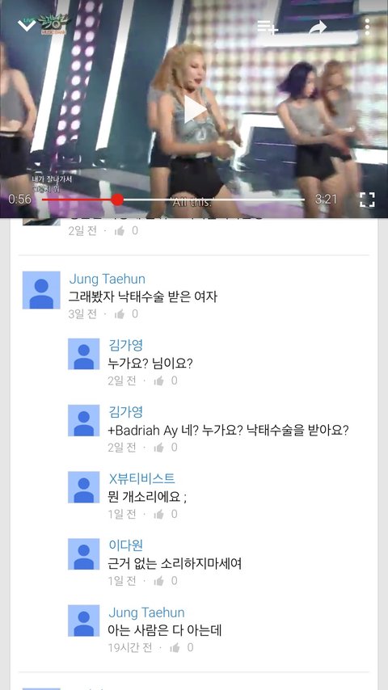Image resolution: width=388 pixels, height=690 pixels.
Task: Like 김가영's reply '누가요? 님이요?'
Action: point(159,381)
